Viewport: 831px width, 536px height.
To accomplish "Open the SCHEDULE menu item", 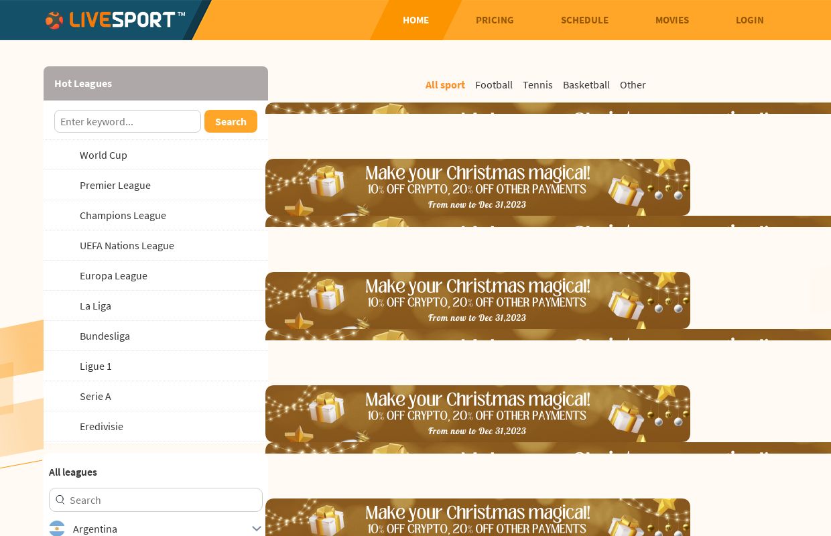I will coord(584,20).
